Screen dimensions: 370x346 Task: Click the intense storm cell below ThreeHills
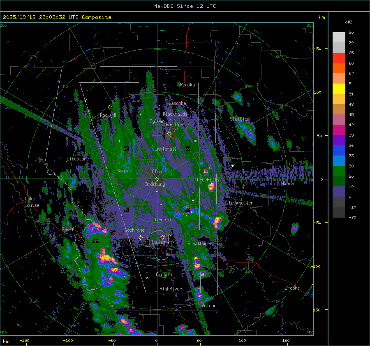click(x=211, y=187)
